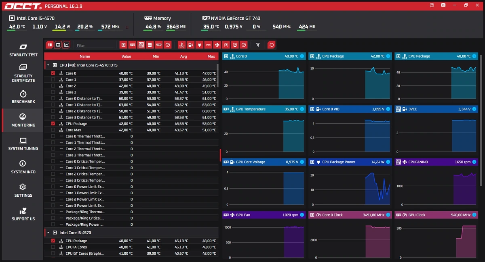Toggle the memory sensors hardware filter
485x262 pixels.
click(x=159, y=45)
